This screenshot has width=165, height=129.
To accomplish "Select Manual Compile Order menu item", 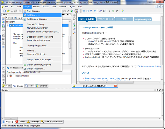I will (42, 28).
